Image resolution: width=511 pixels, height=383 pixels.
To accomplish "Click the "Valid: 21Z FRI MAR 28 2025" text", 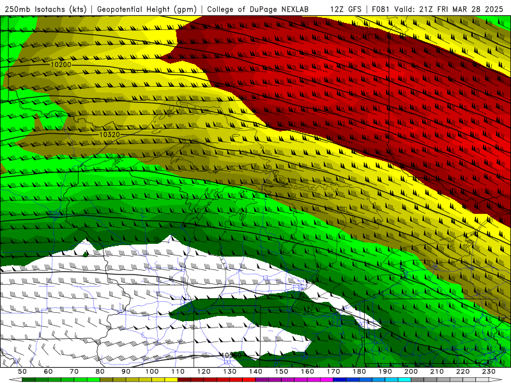I will 449,10.
